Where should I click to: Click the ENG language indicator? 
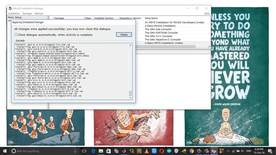[249, 151]
